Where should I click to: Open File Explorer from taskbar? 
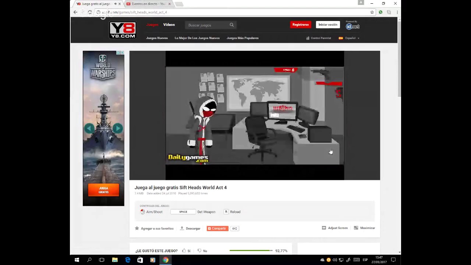[x=115, y=260]
